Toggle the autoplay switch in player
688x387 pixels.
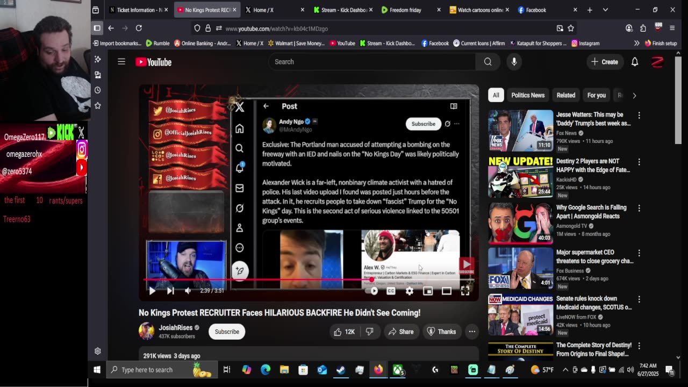click(x=372, y=291)
